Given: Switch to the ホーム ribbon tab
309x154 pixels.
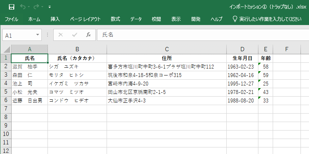Looking at the screenshot, I should pyautogui.click(x=34, y=19).
